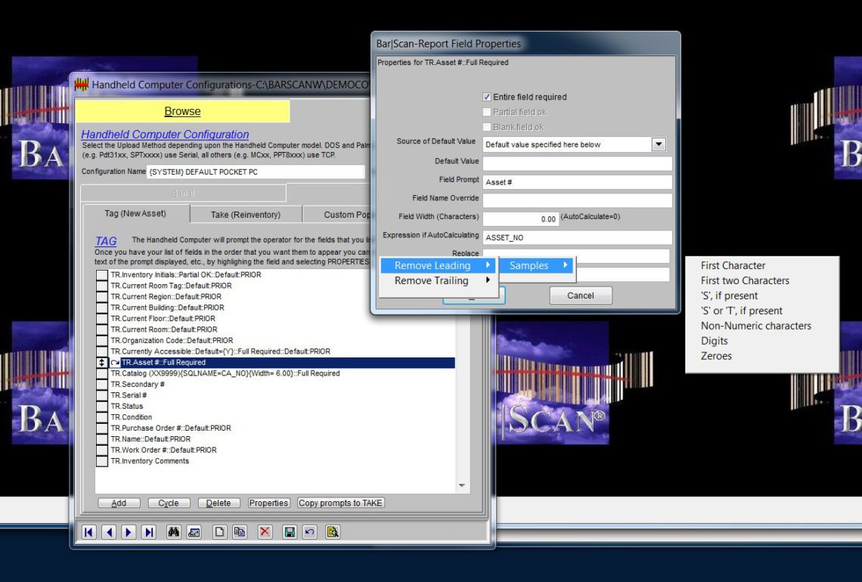Click the Field Name Override field
The image size is (862, 582).
point(577,200)
